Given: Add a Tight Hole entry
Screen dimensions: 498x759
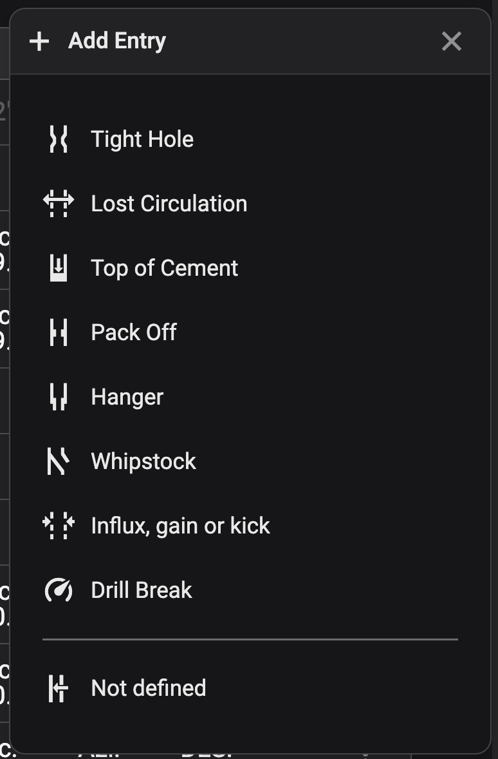Looking at the screenshot, I should click(142, 139).
